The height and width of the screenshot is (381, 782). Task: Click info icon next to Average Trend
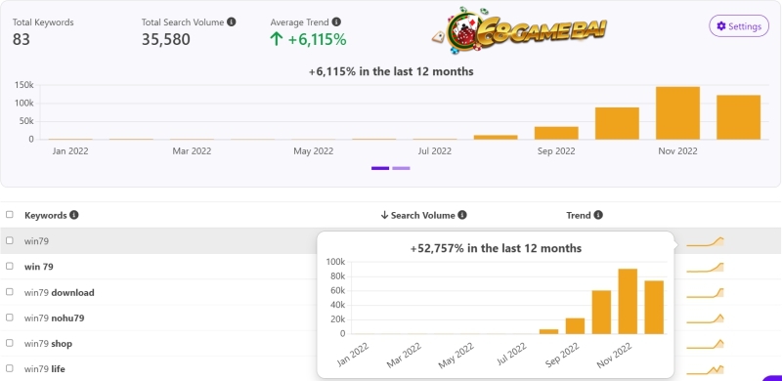tap(336, 21)
